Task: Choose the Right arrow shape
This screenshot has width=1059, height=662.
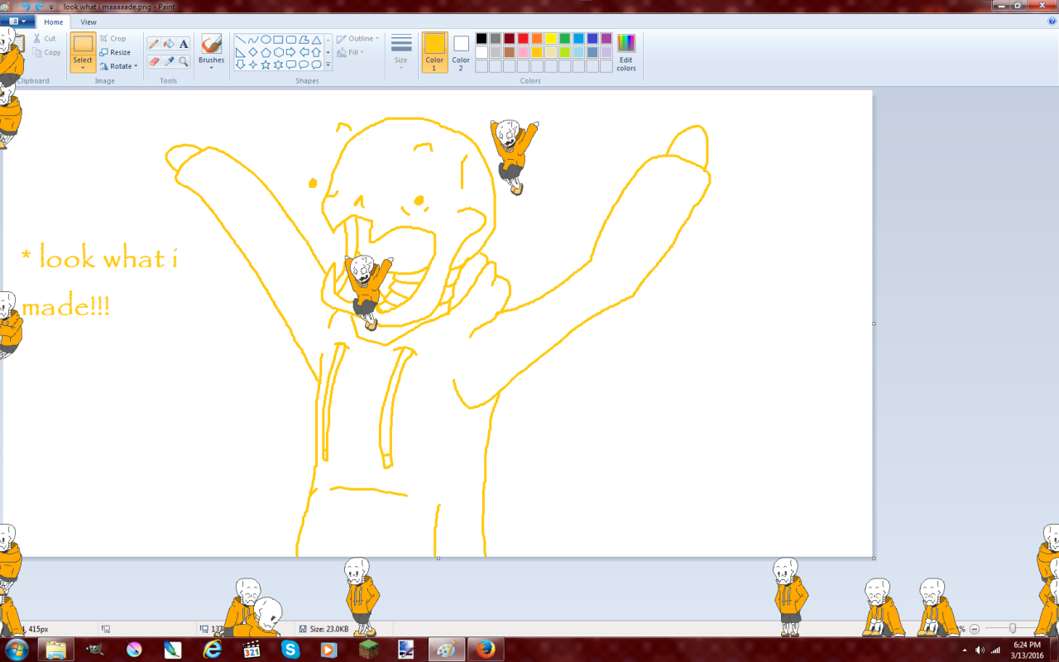Action: coord(291,52)
